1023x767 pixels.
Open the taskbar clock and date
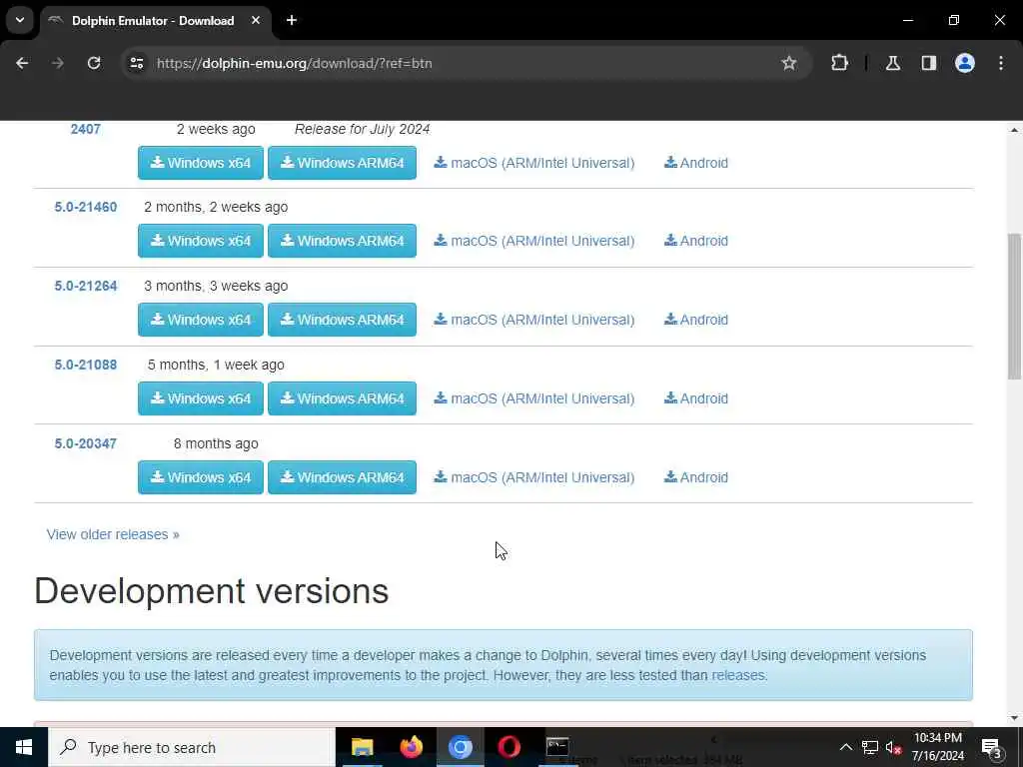937,747
